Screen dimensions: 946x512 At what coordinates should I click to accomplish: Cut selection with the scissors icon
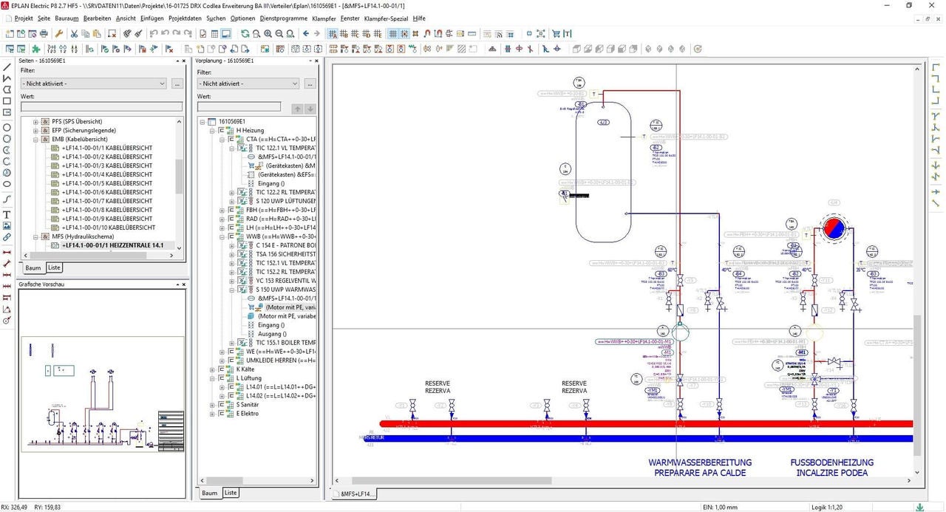tap(74, 33)
